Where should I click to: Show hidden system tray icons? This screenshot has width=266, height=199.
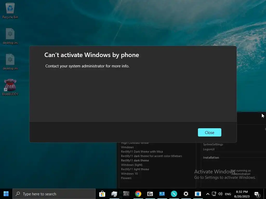click(208, 194)
